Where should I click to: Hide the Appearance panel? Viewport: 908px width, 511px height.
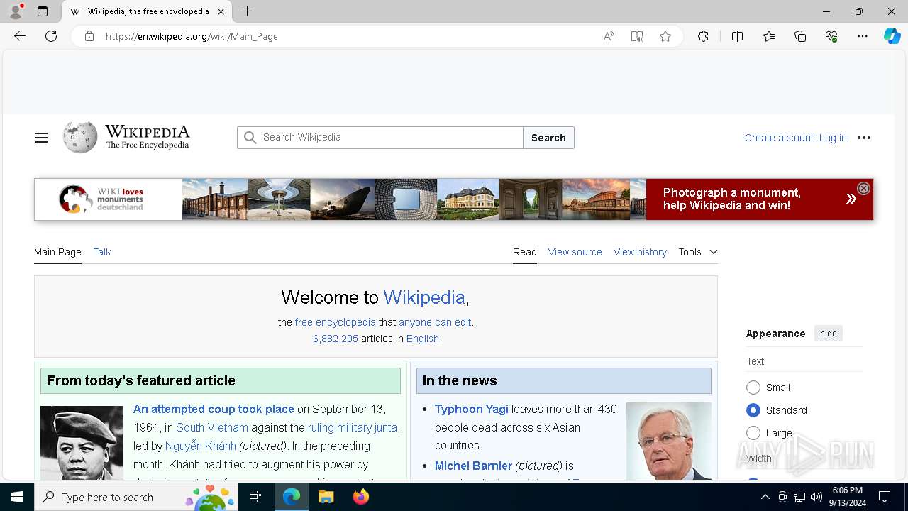[x=828, y=334]
